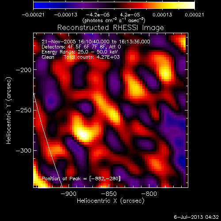Click the 0.00013 color bar label
The width and height of the screenshot is (221, 221).
tap(162, 15)
